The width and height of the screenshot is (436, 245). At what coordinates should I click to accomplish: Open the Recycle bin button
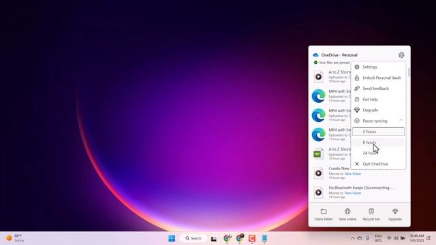(371, 214)
